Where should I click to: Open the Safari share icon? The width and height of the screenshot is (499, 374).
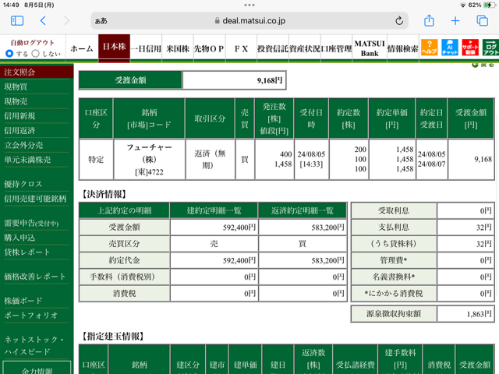click(429, 20)
